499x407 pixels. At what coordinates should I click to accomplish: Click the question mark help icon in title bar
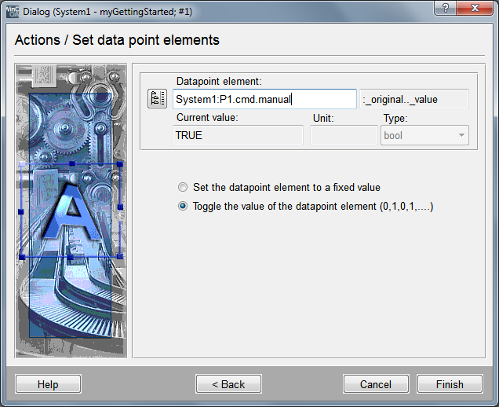click(x=444, y=8)
